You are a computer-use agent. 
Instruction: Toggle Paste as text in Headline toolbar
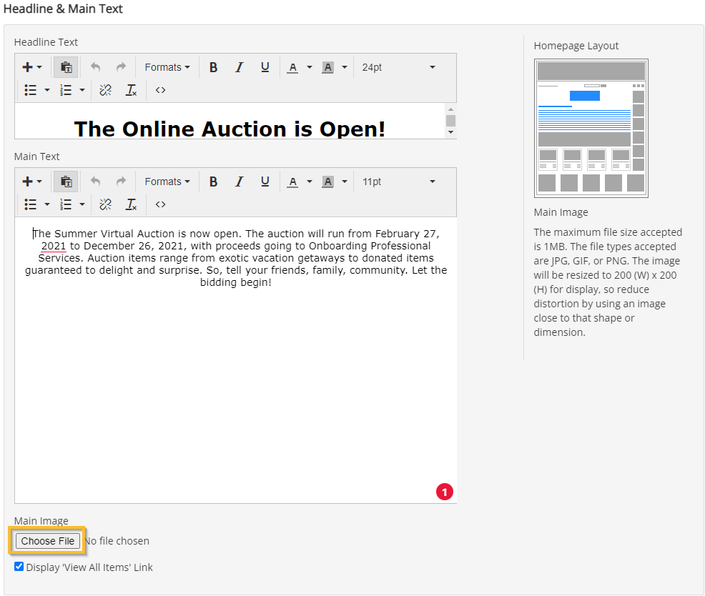[66, 67]
